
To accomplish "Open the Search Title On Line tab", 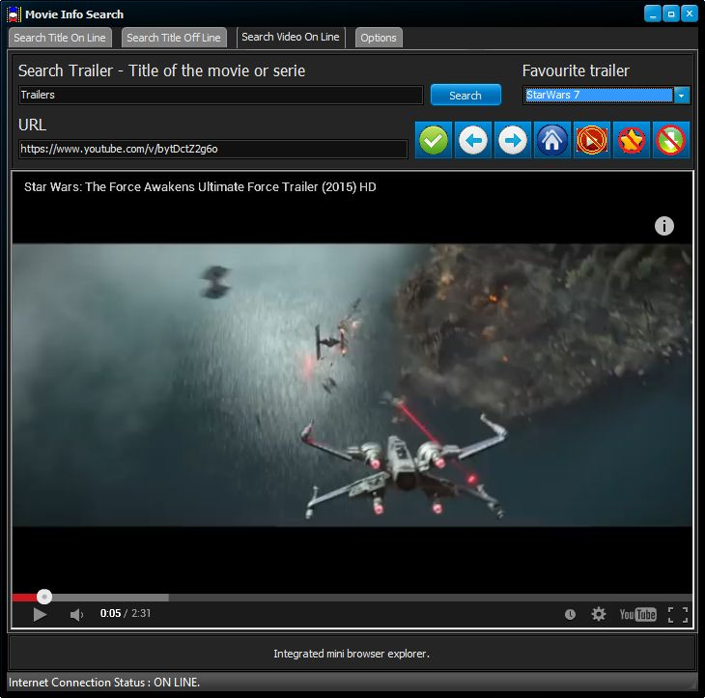I will (x=60, y=38).
